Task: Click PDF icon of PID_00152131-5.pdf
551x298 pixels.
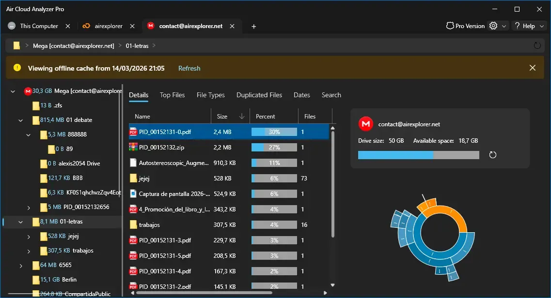Action: click(133, 255)
